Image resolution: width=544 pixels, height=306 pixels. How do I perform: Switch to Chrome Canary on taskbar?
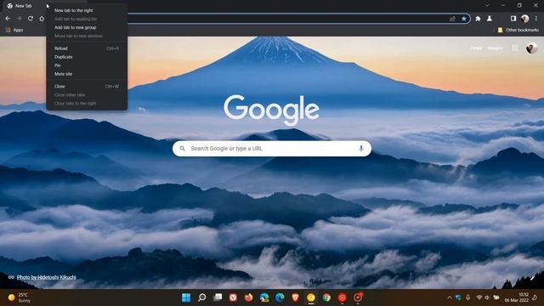click(x=311, y=297)
